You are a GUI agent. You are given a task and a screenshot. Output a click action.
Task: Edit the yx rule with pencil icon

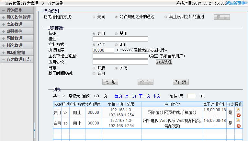pyautogui.click(x=238, y=110)
